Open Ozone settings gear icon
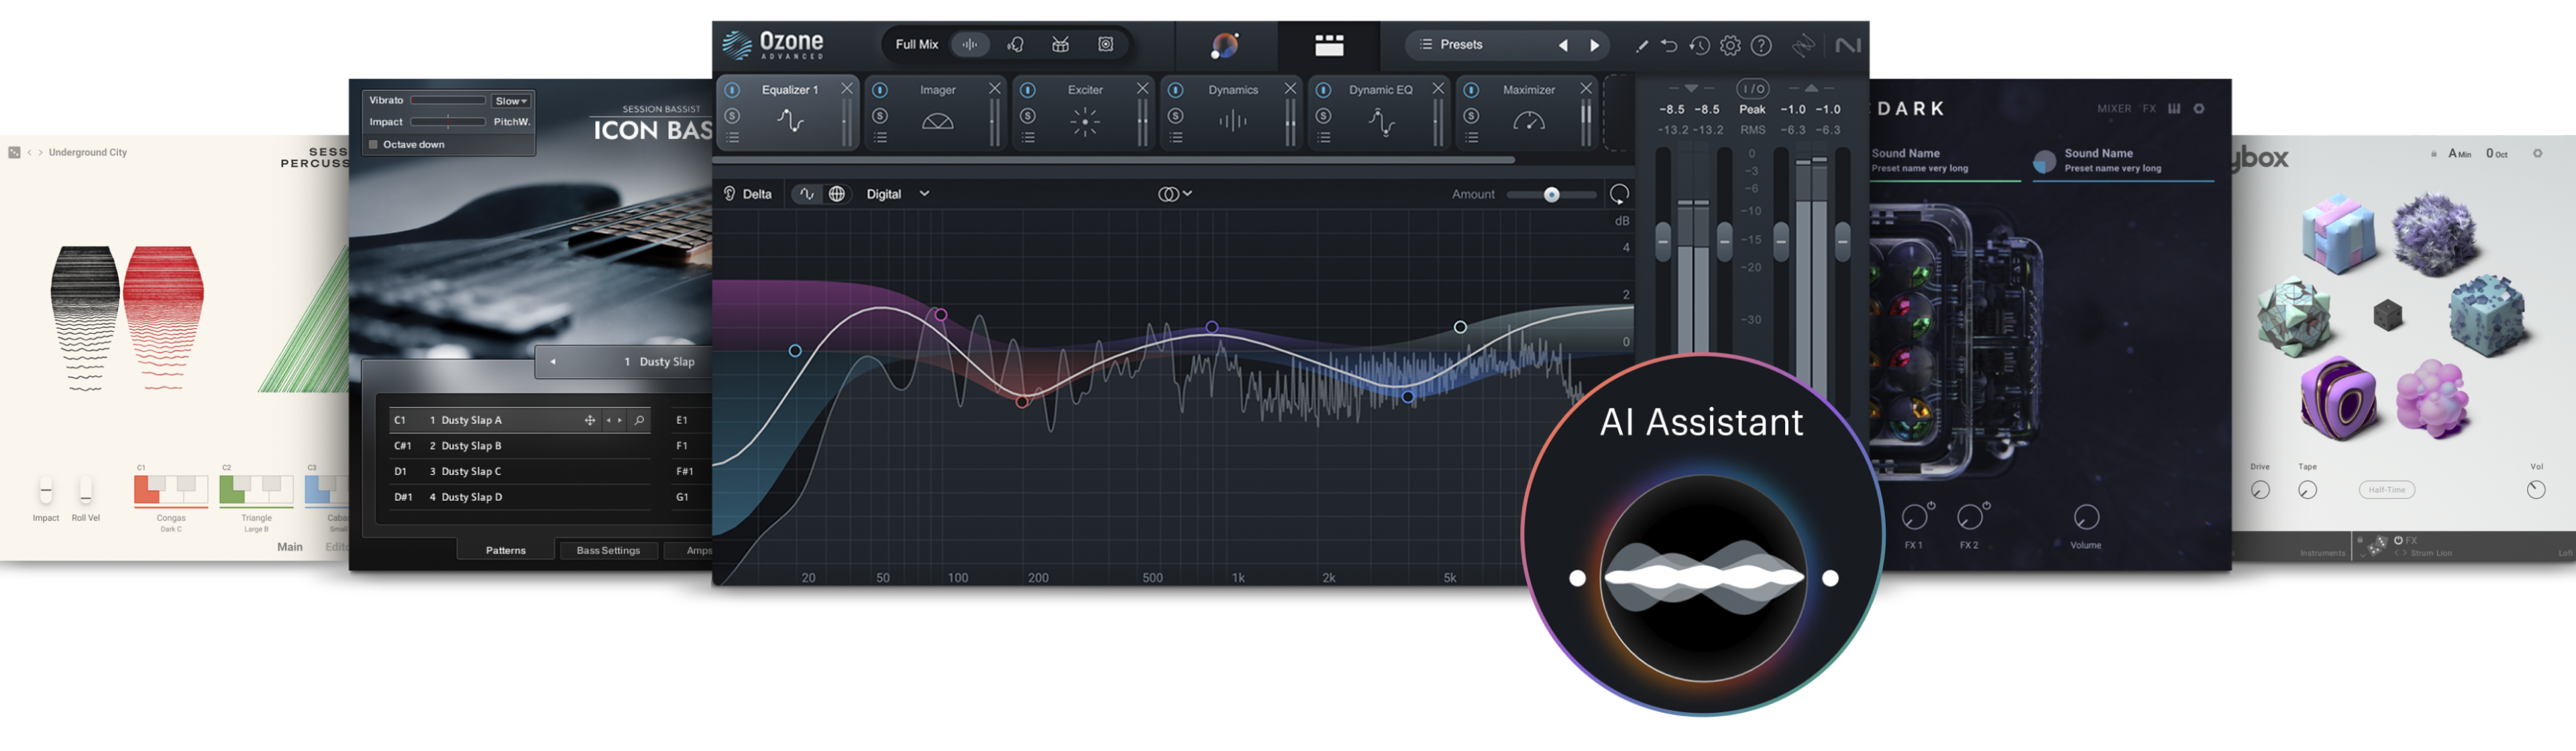The height and width of the screenshot is (751, 2576). [x=1730, y=45]
